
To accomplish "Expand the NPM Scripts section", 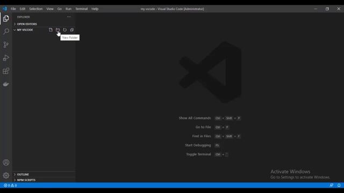I will (44, 180).
